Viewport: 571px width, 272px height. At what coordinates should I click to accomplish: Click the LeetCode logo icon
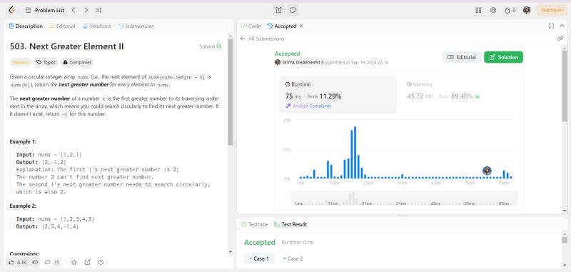11,10
